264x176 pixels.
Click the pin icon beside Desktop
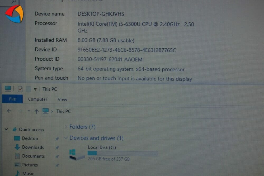coord(57,139)
